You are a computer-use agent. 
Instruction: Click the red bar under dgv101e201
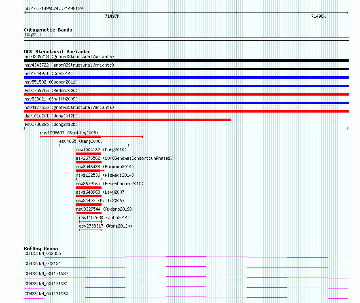tap(128, 120)
